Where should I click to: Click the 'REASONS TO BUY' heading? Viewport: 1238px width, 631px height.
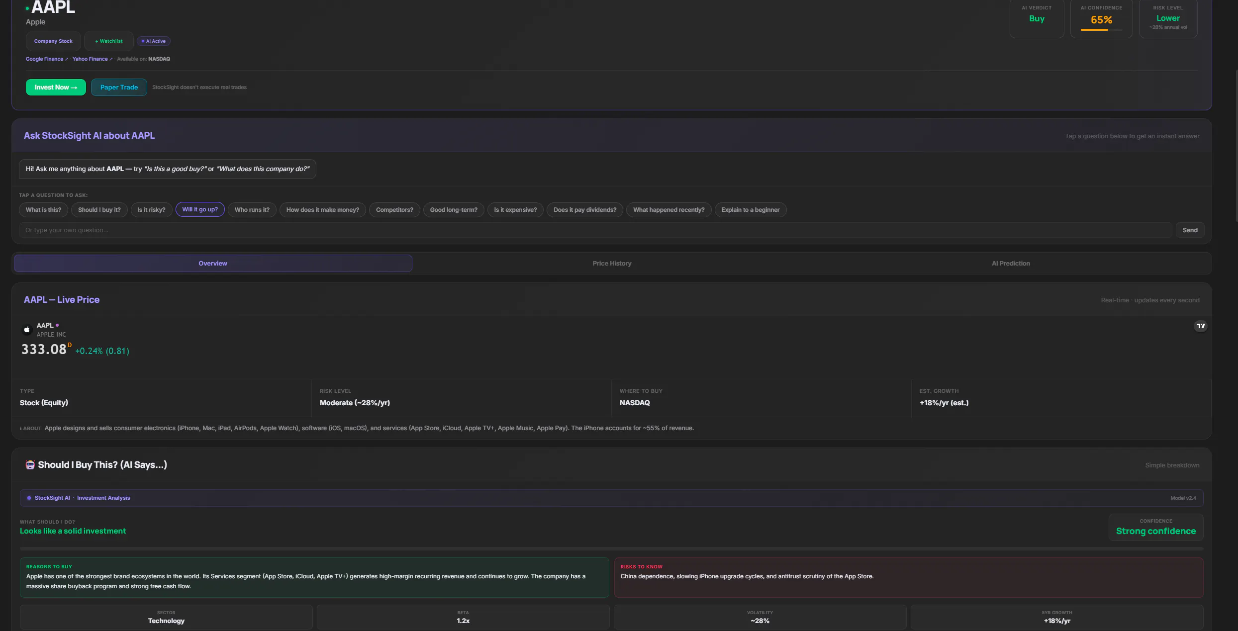(49, 567)
